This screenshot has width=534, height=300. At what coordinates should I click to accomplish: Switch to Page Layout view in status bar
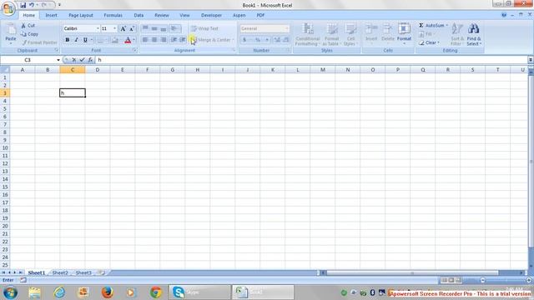[x=451, y=280]
